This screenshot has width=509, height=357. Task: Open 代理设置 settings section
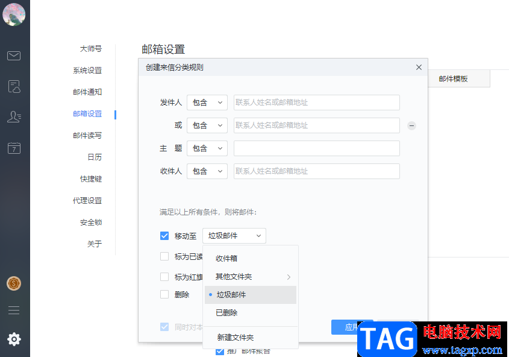point(87,201)
